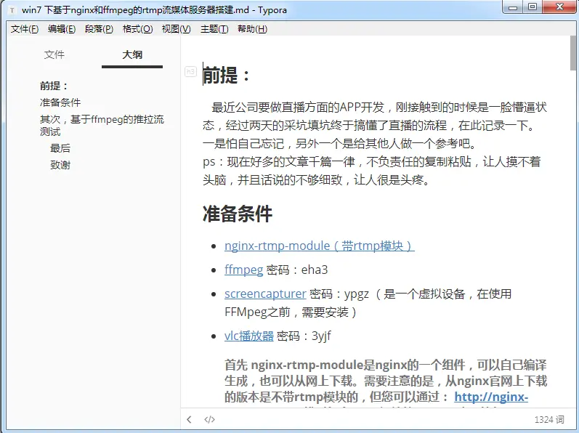Switch to the 大纲 sidebar tab
Image resolution: width=579 pixels, height=433 pixels.
132,54
